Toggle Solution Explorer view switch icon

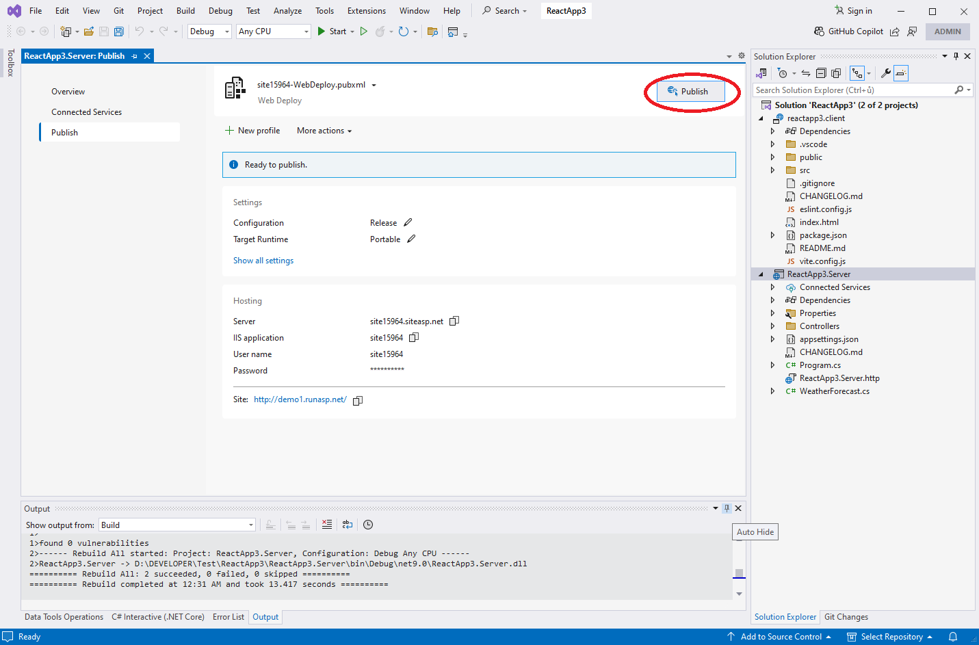tap(761, 73)
